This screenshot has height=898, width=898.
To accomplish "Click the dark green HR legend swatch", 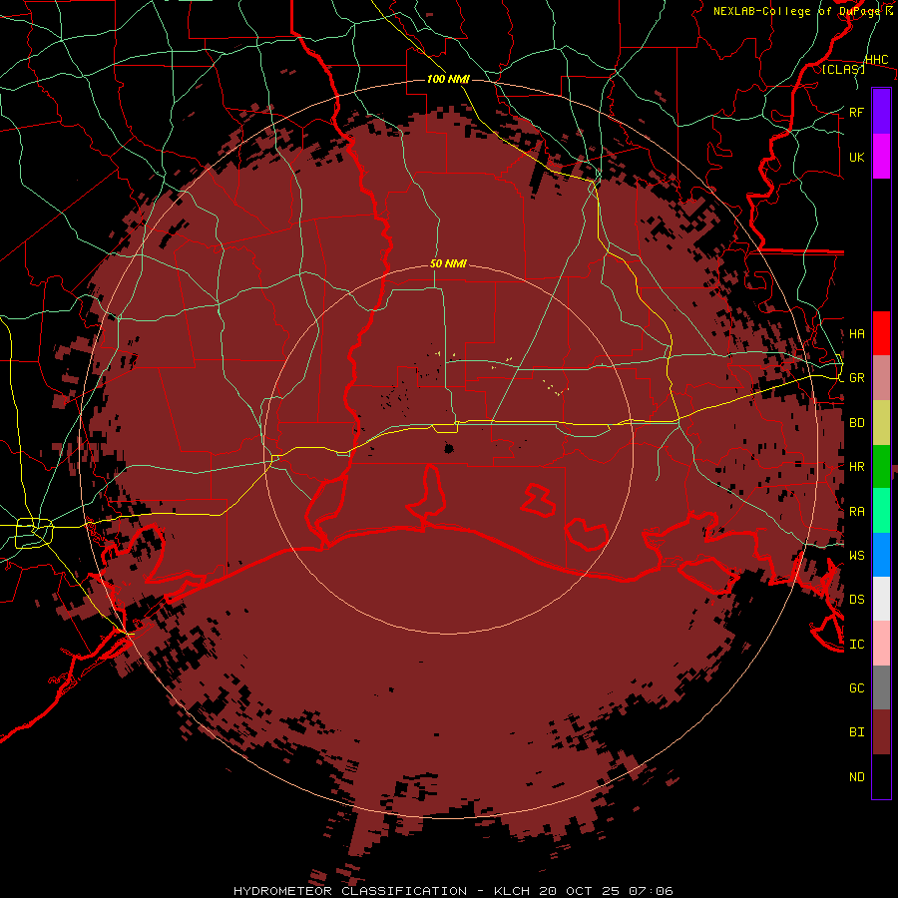I will (x=881, y=466).
